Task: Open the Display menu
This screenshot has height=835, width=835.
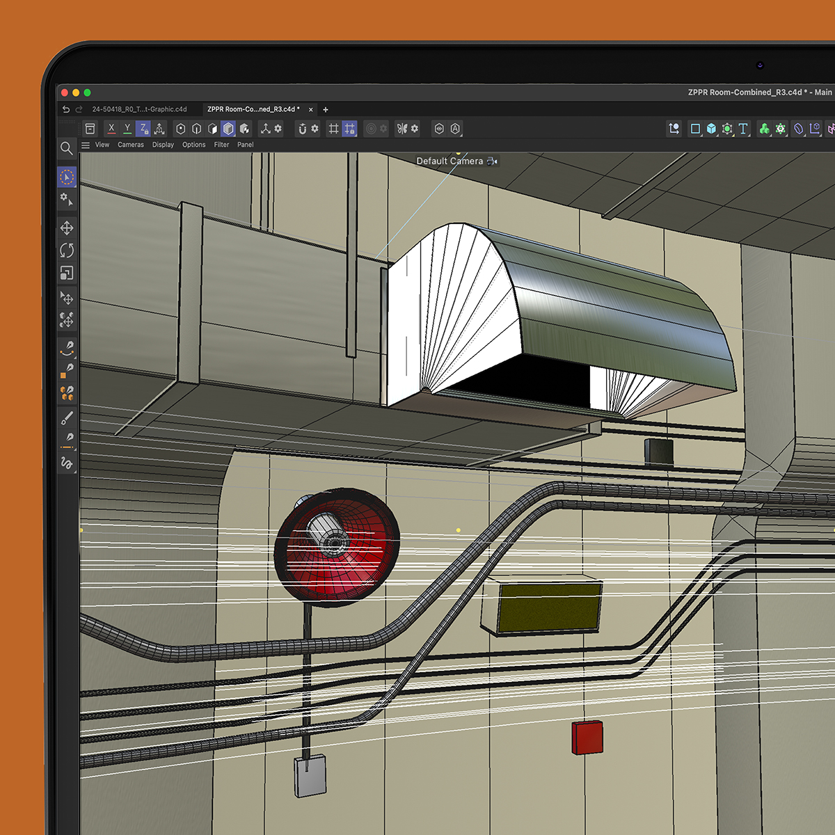Action: click(163, 145)
